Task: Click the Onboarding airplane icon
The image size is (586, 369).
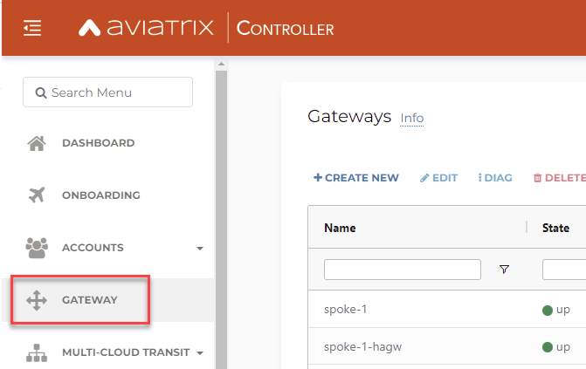Action: click(37, 195)
